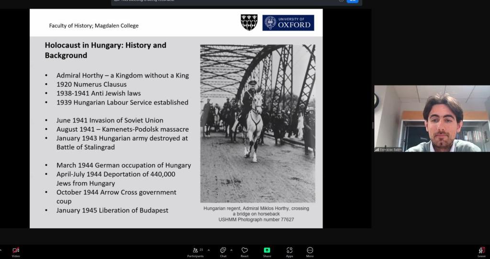The width and height of the screenshot is (490, 259).
Task: Open the More options ellipsis icon
Action: click(x=310, y=250)
